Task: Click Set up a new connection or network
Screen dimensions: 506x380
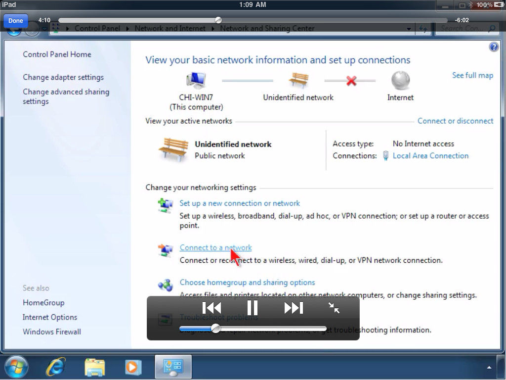Action: (240, 203)
